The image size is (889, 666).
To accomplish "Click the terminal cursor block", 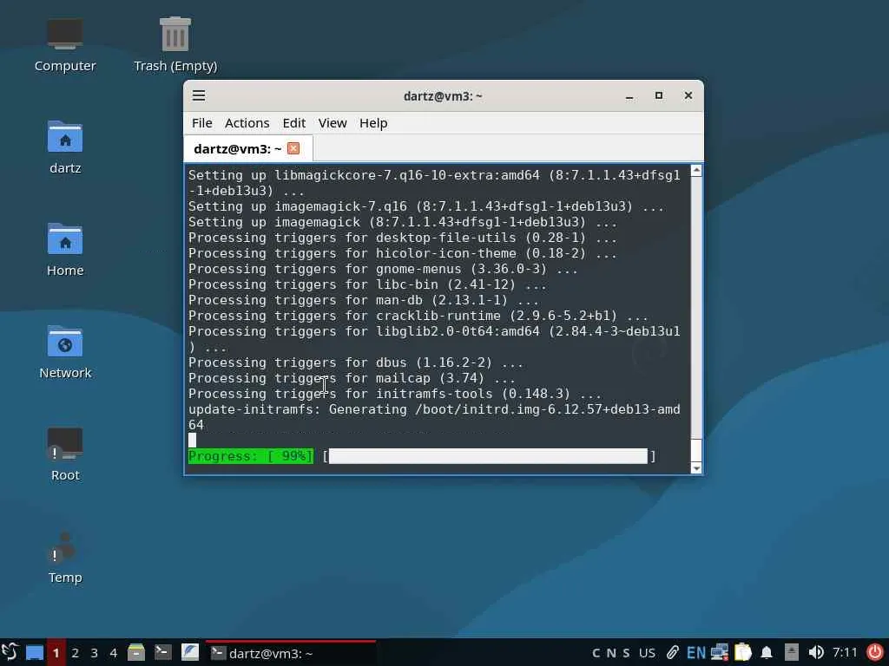I will click(192, 440).
